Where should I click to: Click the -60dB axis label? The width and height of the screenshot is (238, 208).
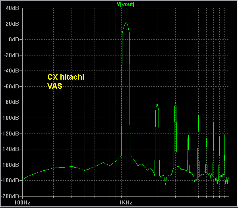pos(12,86)
